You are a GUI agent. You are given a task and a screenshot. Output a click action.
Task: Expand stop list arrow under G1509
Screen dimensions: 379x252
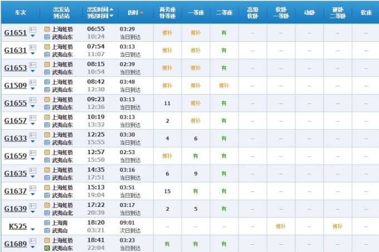pyautogui.click(x=33, y=89)
